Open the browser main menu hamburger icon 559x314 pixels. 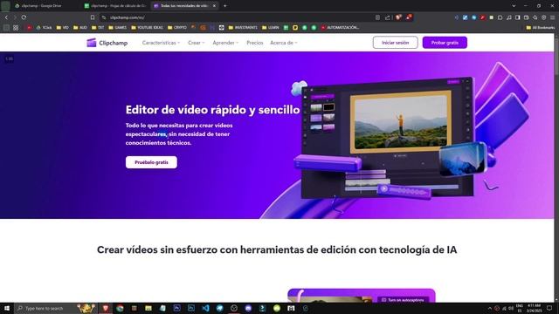point(552,17)
